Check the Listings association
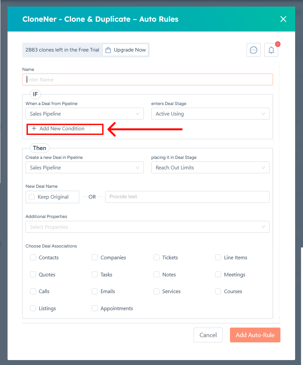The width and height of the screenshot is (303, 365). pos(33,308)
